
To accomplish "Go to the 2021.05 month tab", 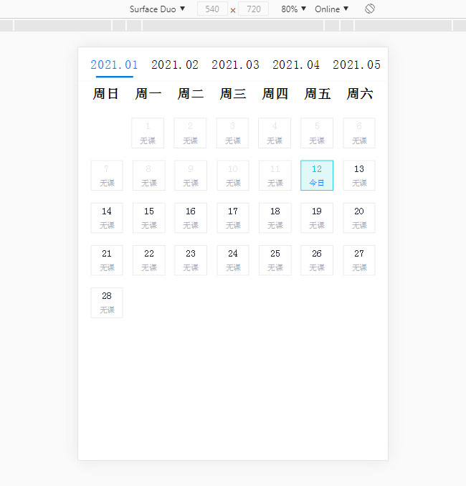I will click(356, 65).
